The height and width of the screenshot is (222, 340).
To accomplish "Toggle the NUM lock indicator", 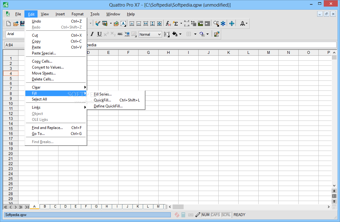I will (205, 215).
